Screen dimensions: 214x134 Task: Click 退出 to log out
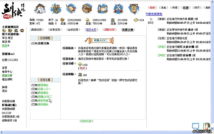[x=4, y=91]
